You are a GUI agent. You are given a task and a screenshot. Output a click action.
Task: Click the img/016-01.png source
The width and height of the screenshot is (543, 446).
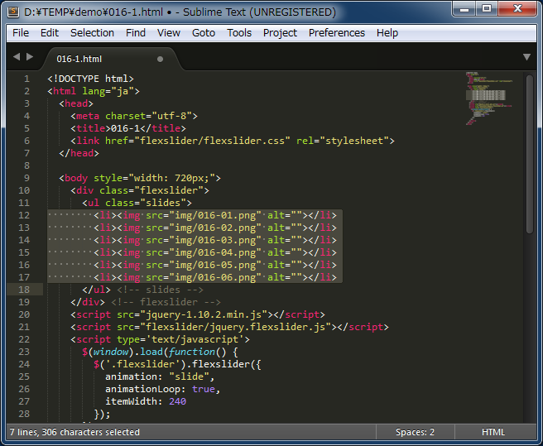pyautogui.click(x=215, y=215)
